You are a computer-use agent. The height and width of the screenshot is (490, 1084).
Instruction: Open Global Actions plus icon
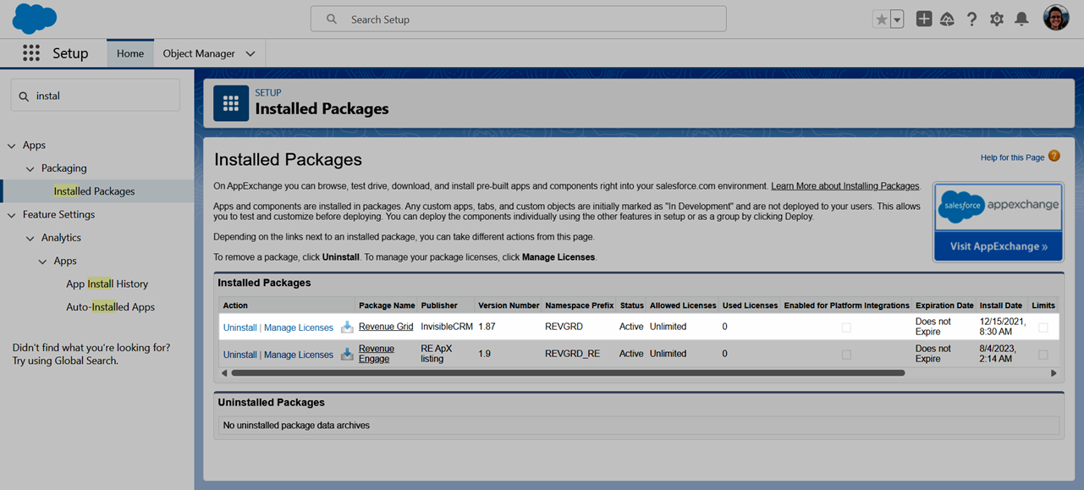tap(924, 19)
